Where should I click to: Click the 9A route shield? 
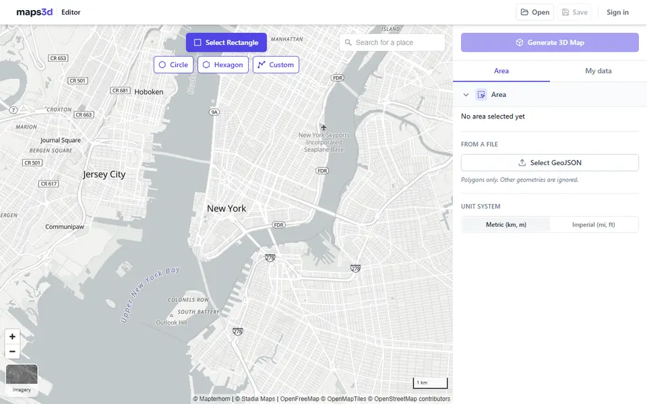coord(214,112)
